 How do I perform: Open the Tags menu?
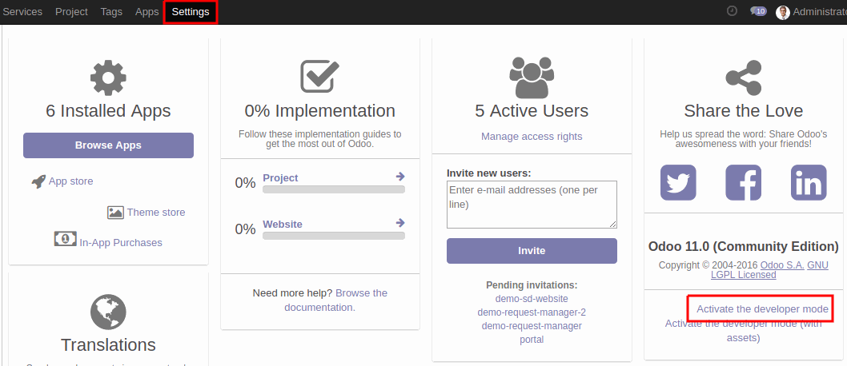coord(111,12)
